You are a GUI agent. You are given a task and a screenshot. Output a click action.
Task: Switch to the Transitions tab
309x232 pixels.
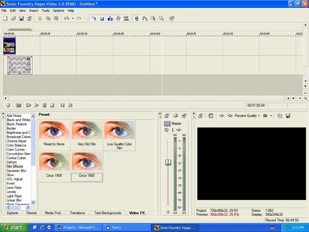[x=77, y=213]
